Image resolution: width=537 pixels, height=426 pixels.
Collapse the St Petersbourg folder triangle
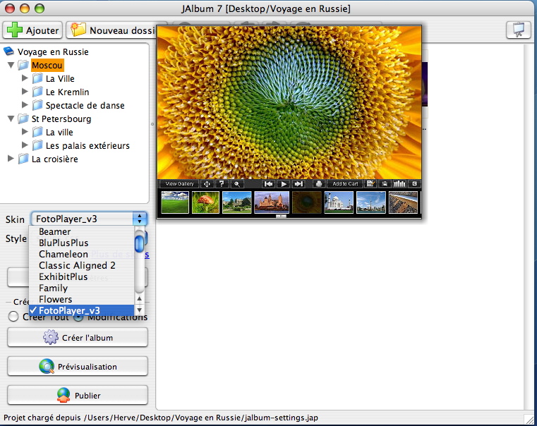[x=11, y=118]
